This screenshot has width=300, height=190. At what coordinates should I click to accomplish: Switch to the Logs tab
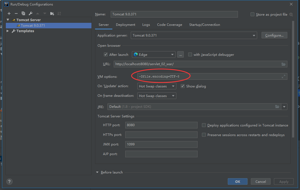coord(146,25)
